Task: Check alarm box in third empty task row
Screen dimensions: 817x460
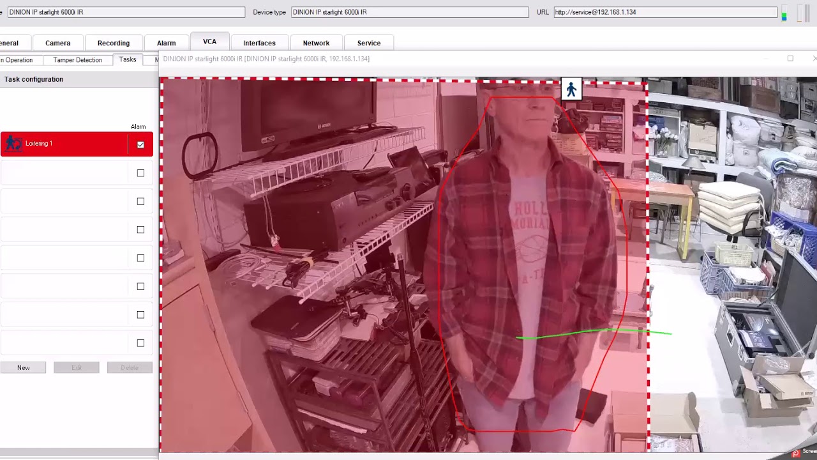Action: (140, 230)
